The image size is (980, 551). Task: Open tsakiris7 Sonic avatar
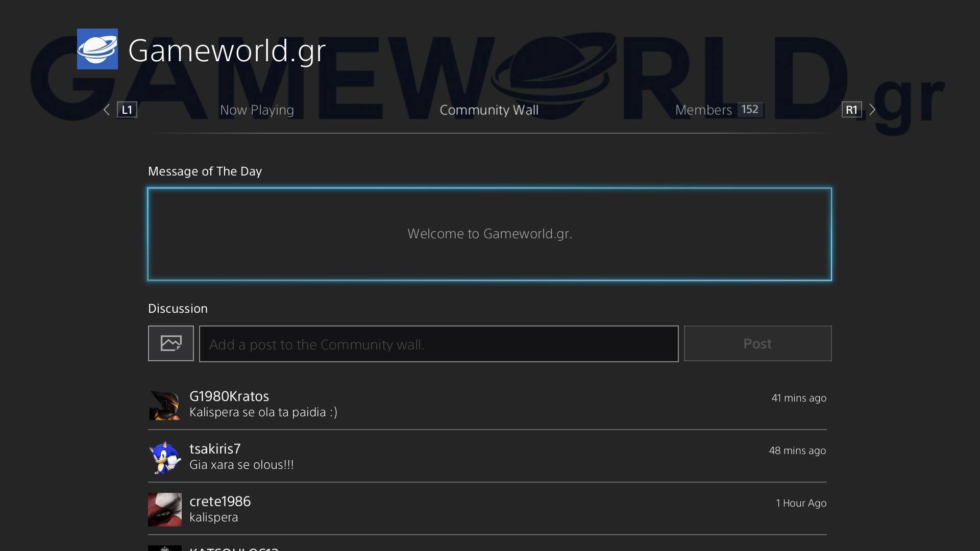click(x=164, y=458)
